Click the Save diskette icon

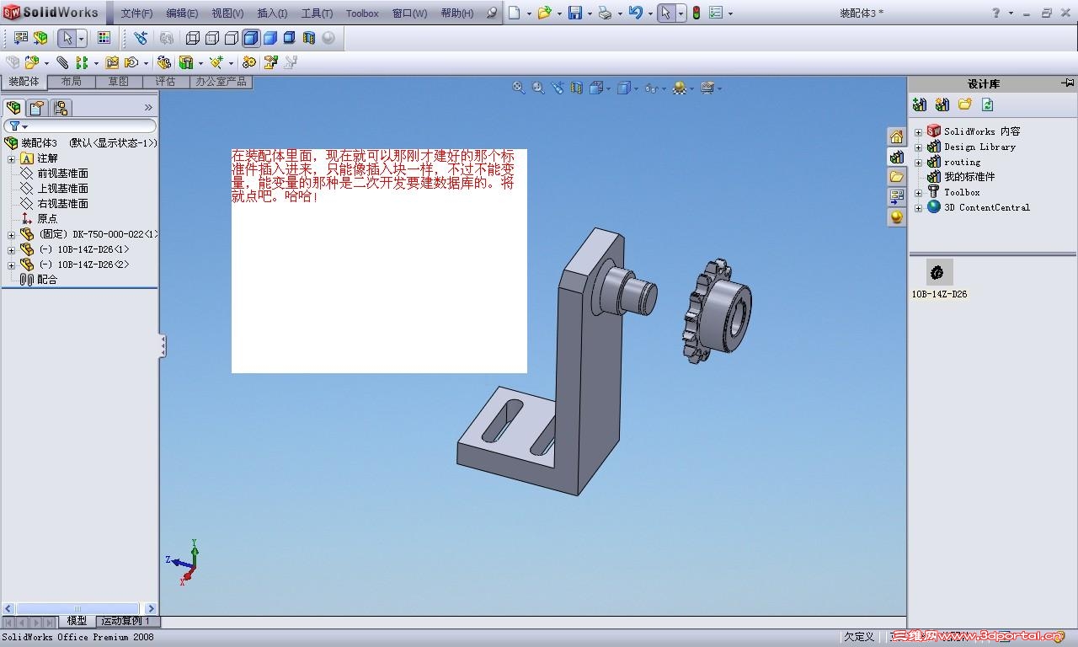(x=575, y=13)
